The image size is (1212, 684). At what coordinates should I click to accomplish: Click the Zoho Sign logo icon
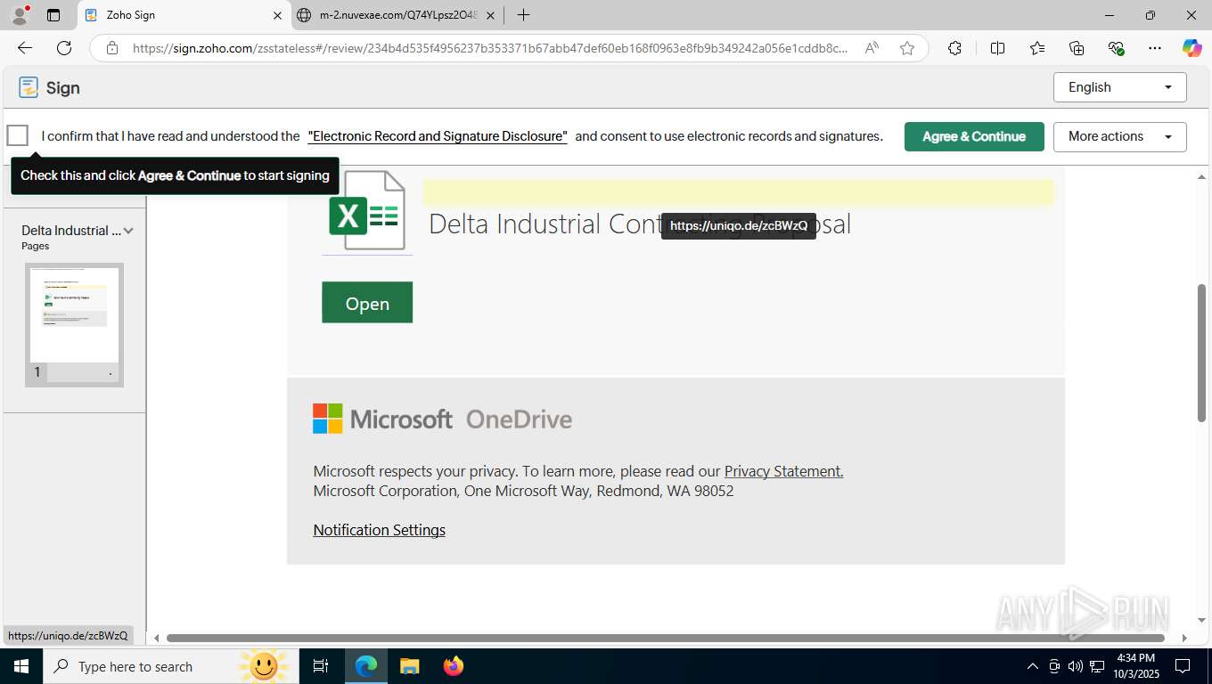click(x=29, y=87)
